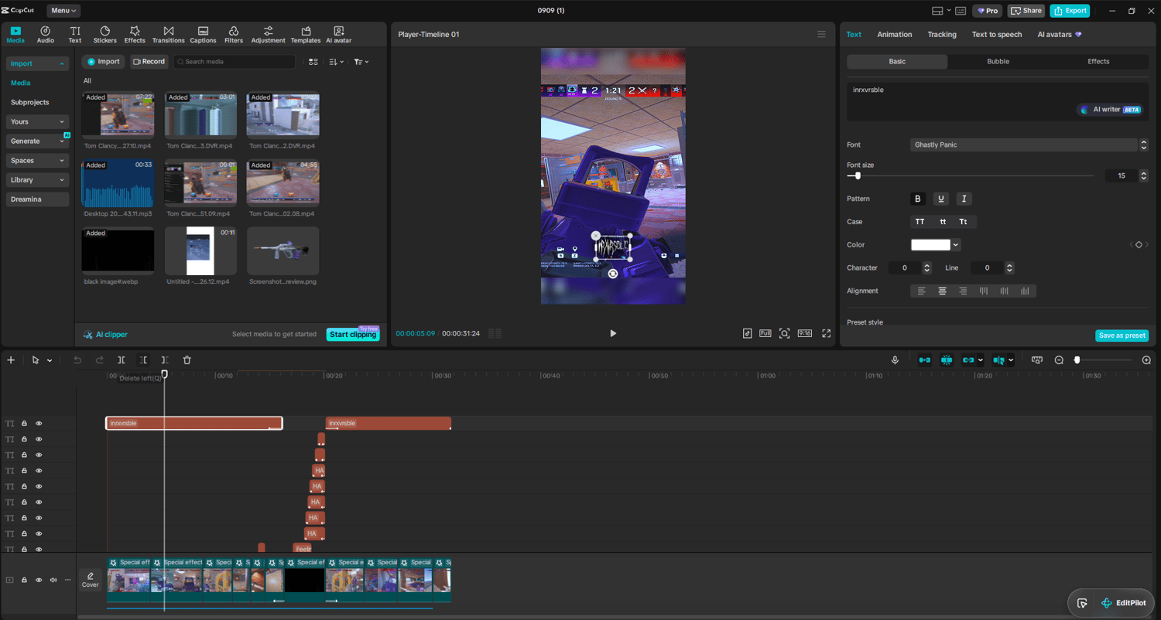Expand the Menu dropdown in title bar

[63, 11]
